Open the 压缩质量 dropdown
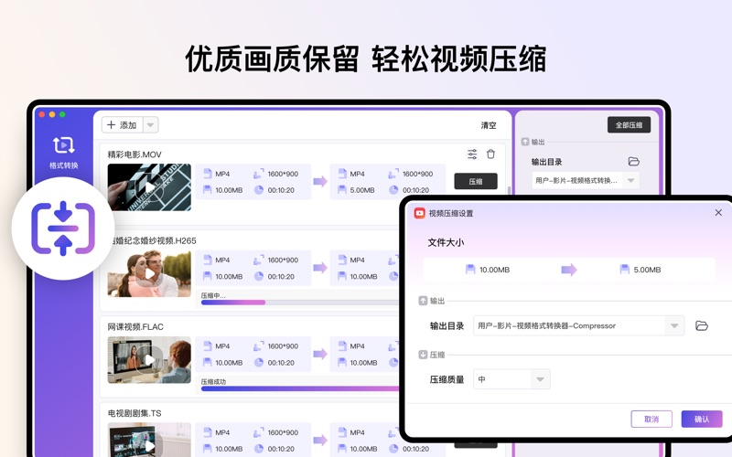Image resolution: width=732 pixels, height=457 pixels. 511,379
